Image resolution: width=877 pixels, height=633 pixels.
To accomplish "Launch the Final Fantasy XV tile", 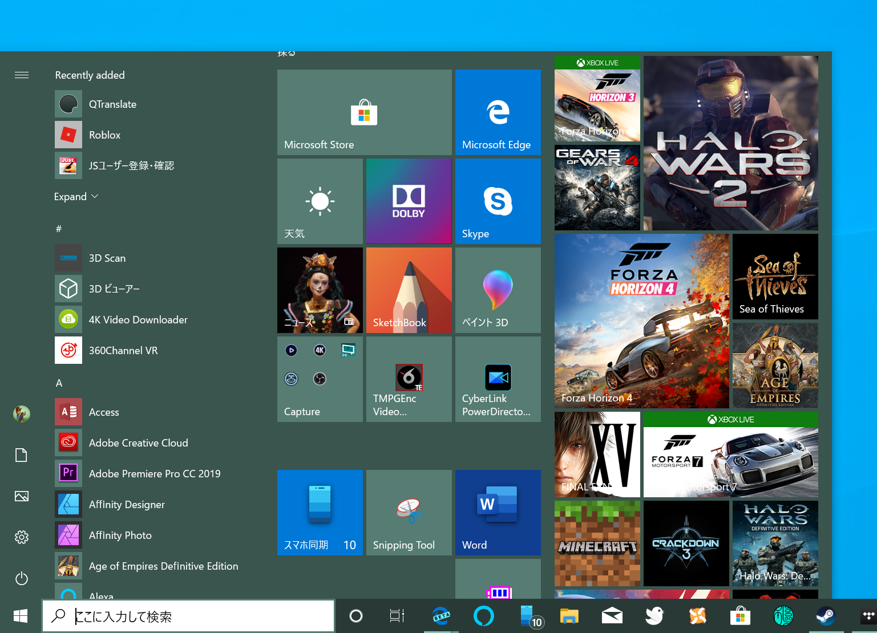I will click(597, 455).
